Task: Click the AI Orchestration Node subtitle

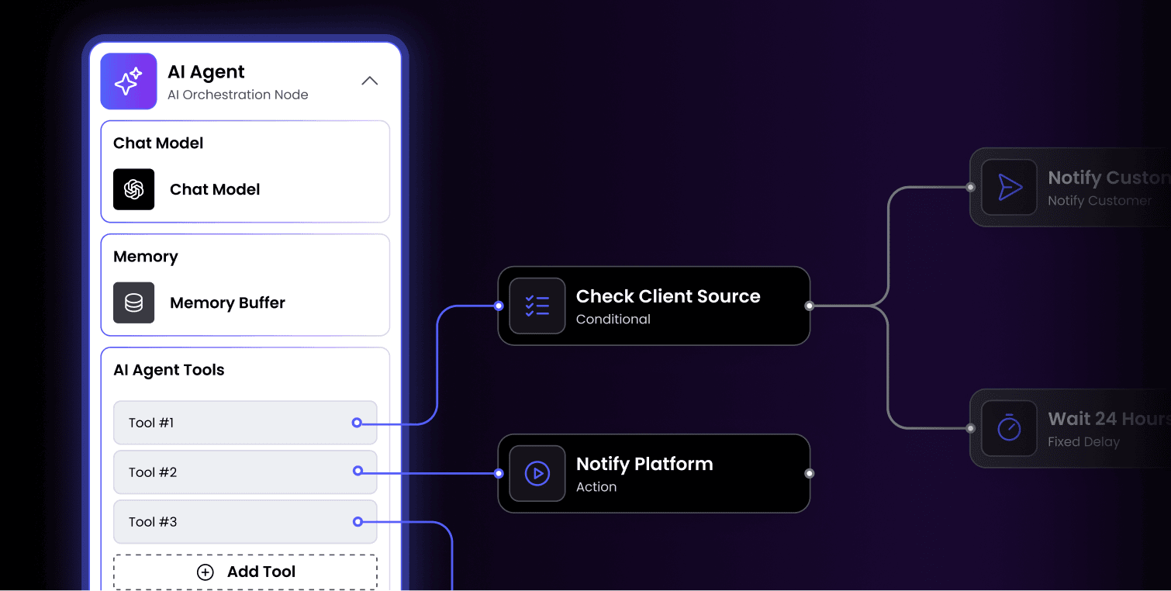Action: [x=238, y=95]
